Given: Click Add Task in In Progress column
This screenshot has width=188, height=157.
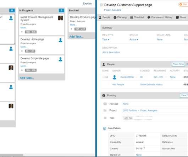Looking at the screenshot, I should tap(27, 78).
